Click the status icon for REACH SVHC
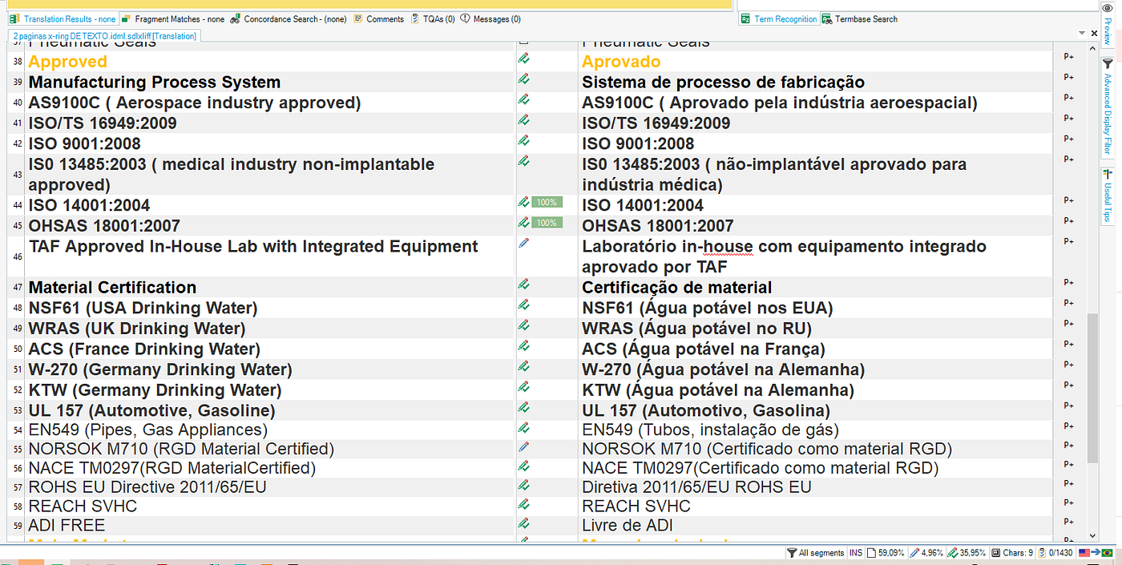The width and height of the screenshot is (1122, 565). pos(523,504)
